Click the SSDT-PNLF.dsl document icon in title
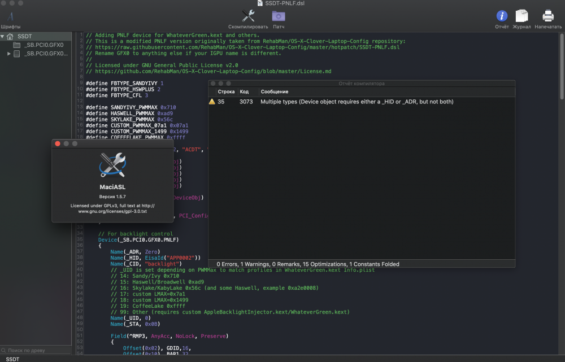The width and height of the screenshot is (565, 362). [260, 3]
